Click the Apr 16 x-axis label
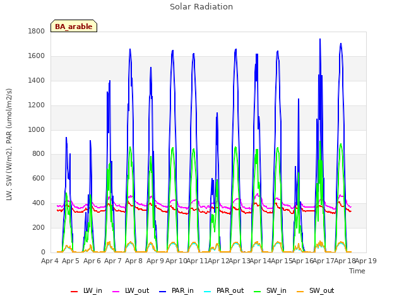The width and height of the screenshot is (404, 303). [x=302, y=261]
